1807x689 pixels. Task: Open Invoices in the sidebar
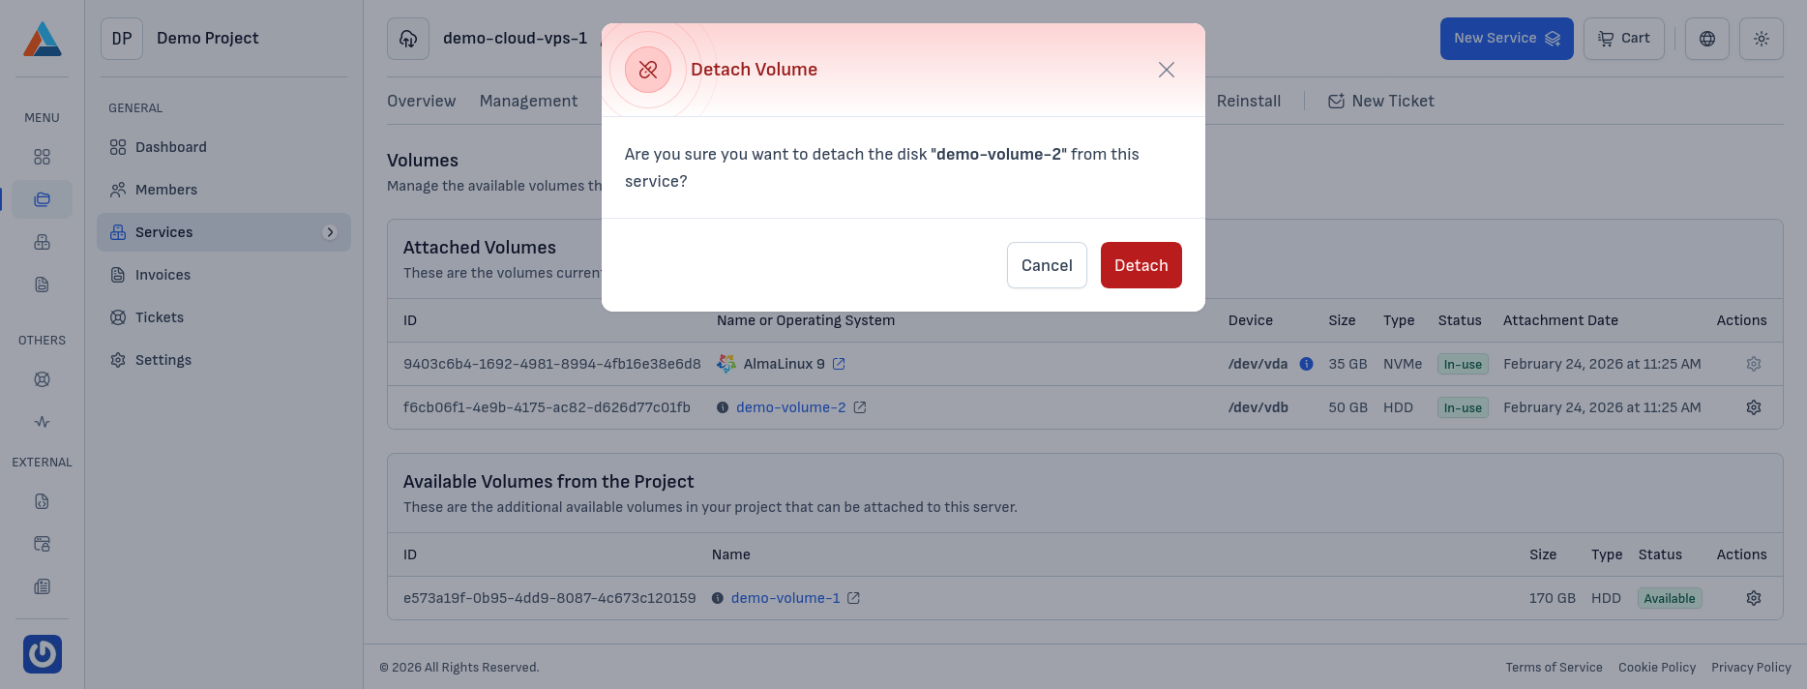(x=163, y=275)
